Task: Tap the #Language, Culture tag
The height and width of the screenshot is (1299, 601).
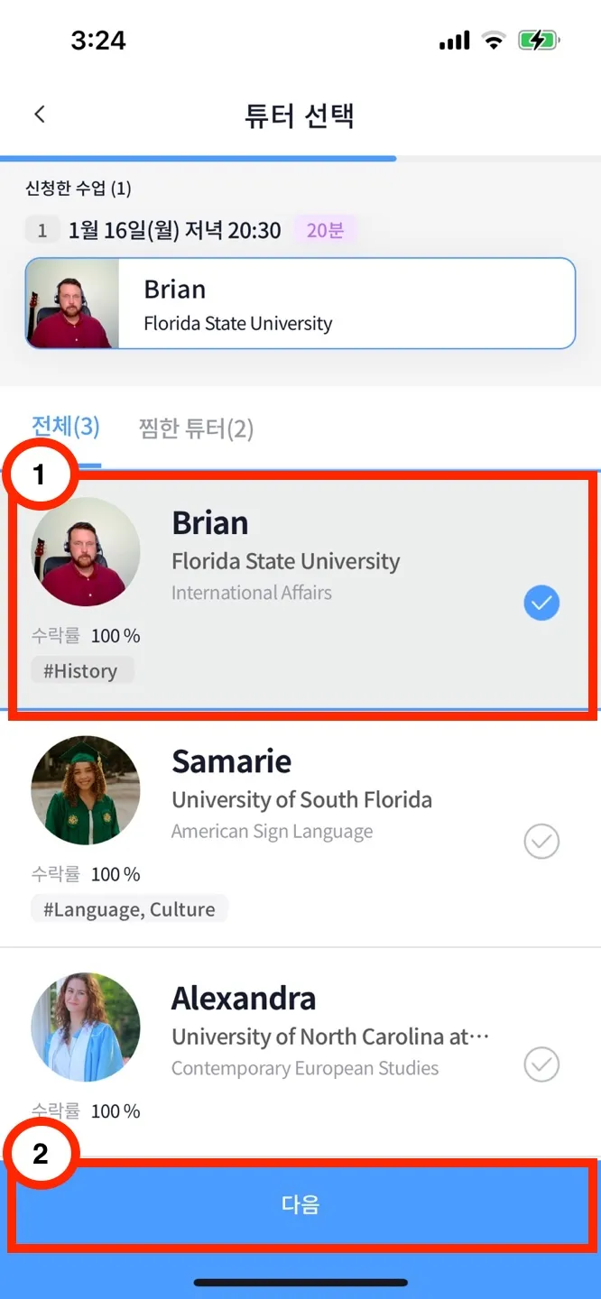Action: tap(129, 909)
